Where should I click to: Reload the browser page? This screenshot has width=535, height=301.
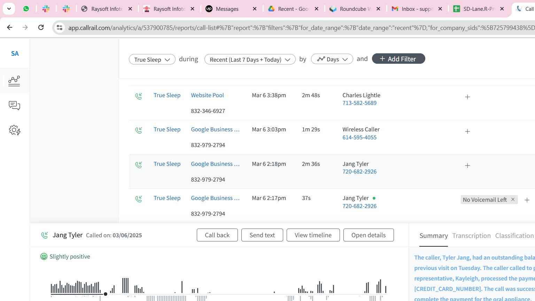(x=41, y=27)
